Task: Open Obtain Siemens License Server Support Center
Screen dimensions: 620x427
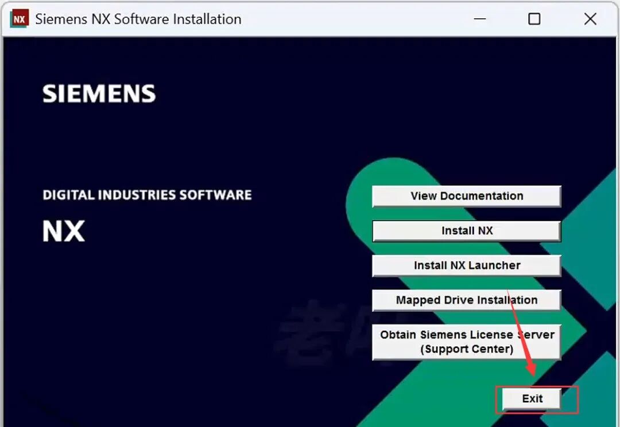Action: [467, 342]
